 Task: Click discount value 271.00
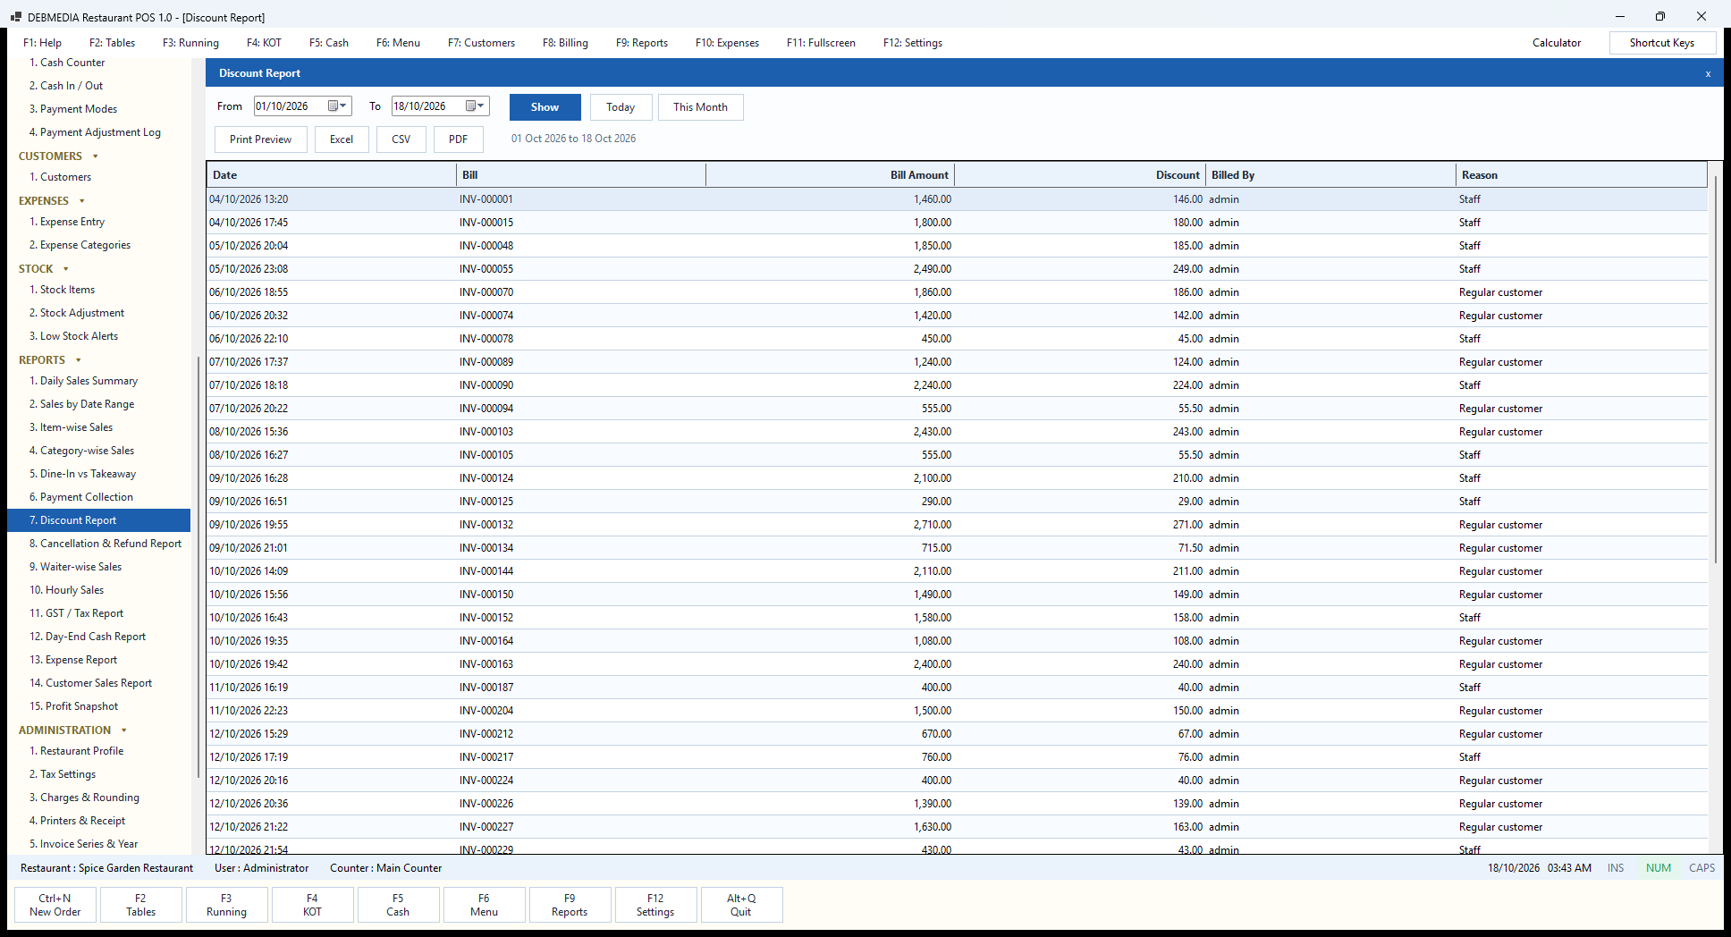coord(1187,525)
